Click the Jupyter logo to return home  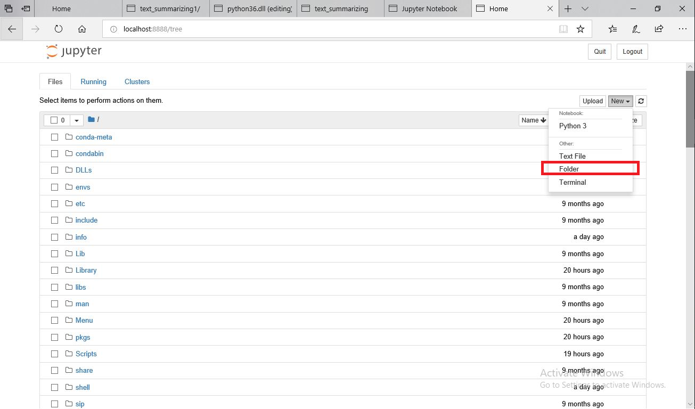73,51
